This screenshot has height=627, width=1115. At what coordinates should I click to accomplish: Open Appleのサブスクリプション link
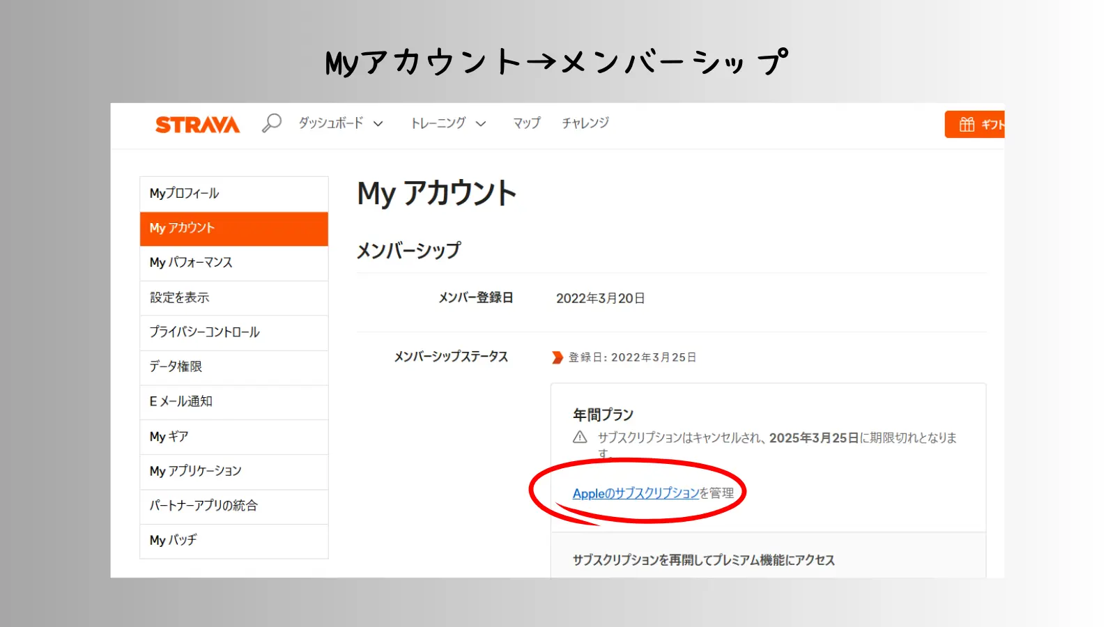point(636,493)
